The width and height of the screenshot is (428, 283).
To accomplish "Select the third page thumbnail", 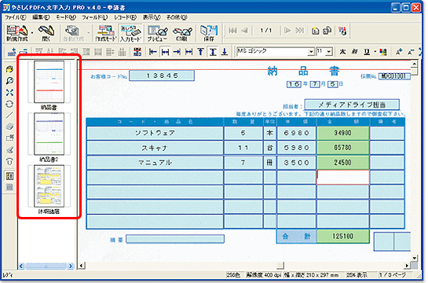I will 49,186.
